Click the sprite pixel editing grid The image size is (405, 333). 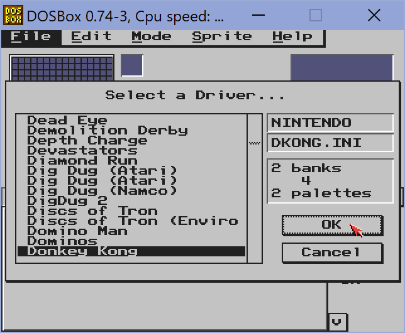[62, 68]
